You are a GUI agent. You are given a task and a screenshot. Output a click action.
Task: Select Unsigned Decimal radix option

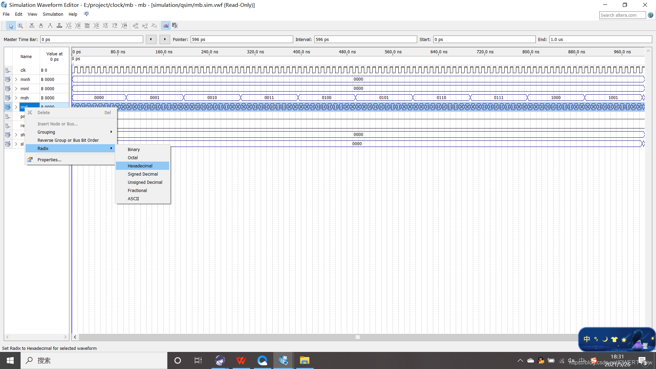click(x=143, y=182)
